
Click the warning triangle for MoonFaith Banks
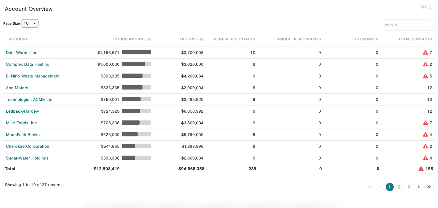[425, 134]
